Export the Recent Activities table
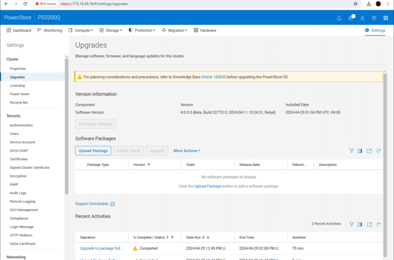The width and height of the screenshot is (394, 260). click(369, 224)
